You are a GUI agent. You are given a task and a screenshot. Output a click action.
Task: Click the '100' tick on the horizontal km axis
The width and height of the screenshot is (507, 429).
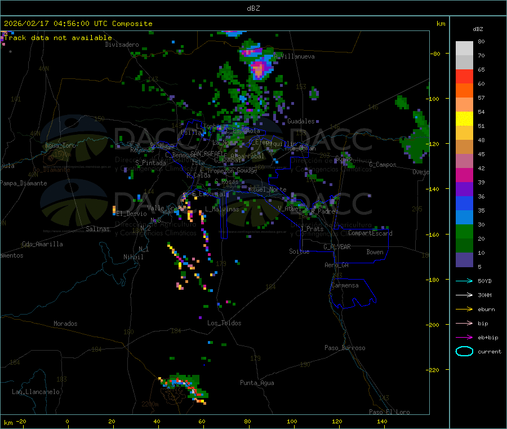pos(292,421)
